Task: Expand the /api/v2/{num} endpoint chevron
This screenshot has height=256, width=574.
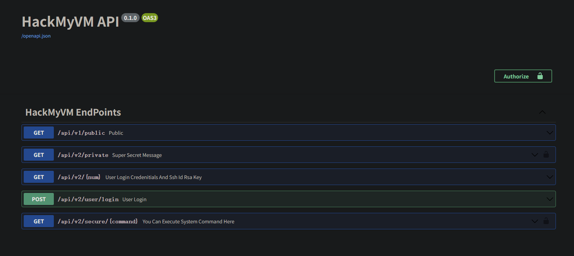Action: pyautogui.click(x=550, y=177)
